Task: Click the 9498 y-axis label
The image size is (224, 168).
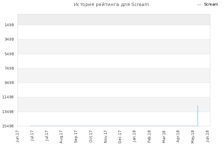Action: [9, 83]
